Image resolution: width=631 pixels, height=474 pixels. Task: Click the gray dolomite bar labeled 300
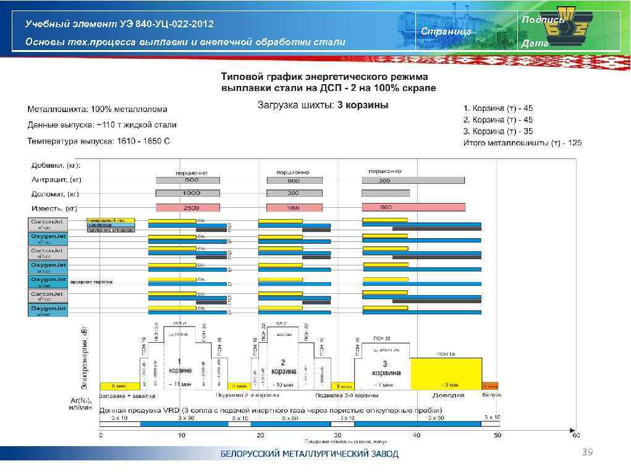tap(295, 193)
